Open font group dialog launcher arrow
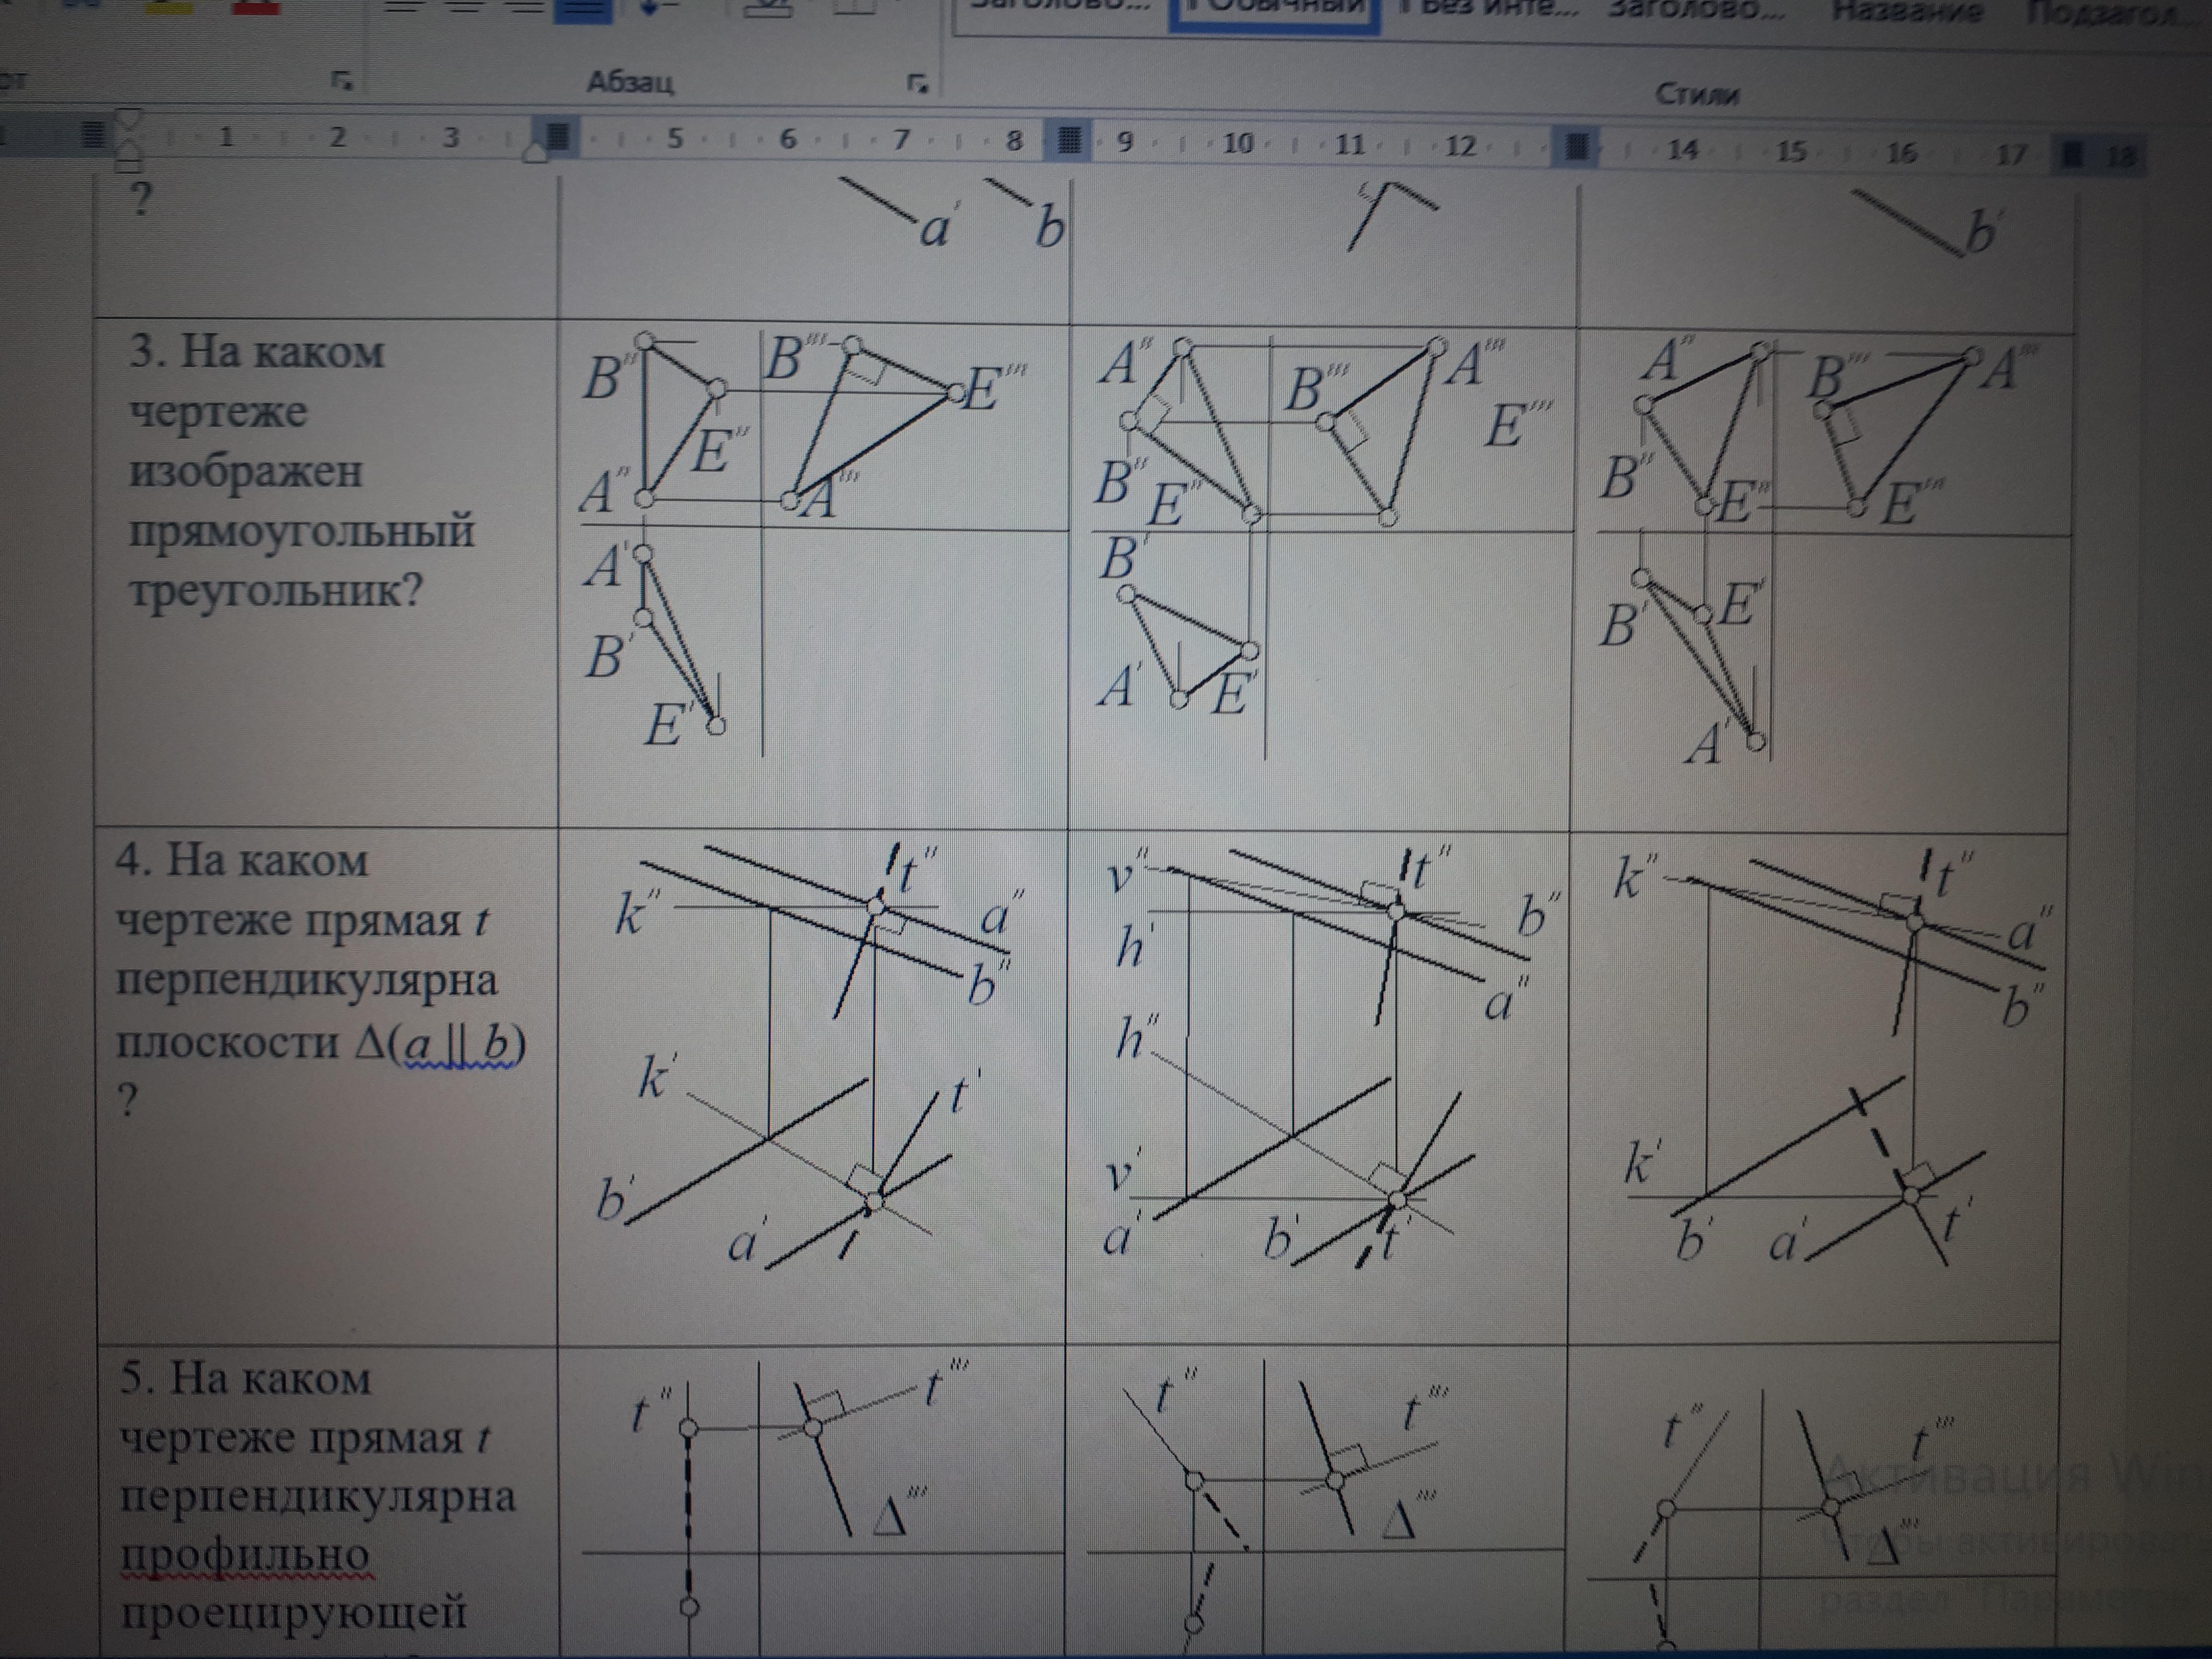The height and width of the screenshot is (1659, 2212). [342, 81]
